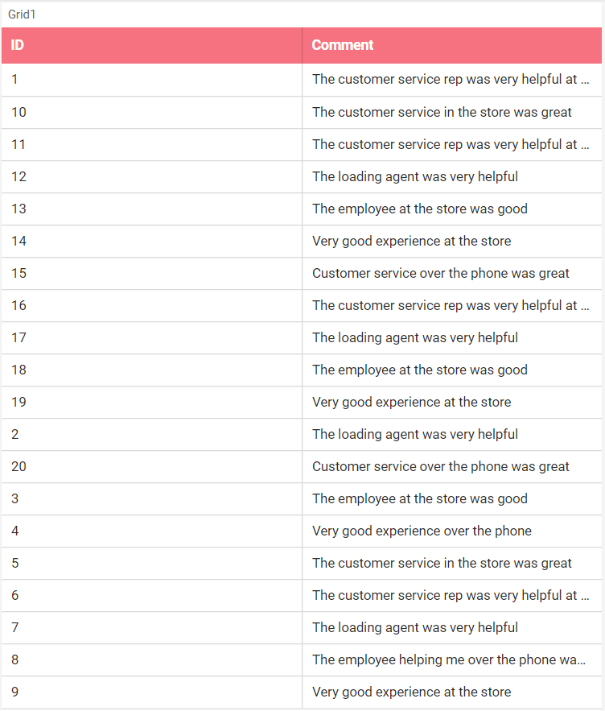Select the row with ID 1
The image size is (605, 711).
click(302, 80)
